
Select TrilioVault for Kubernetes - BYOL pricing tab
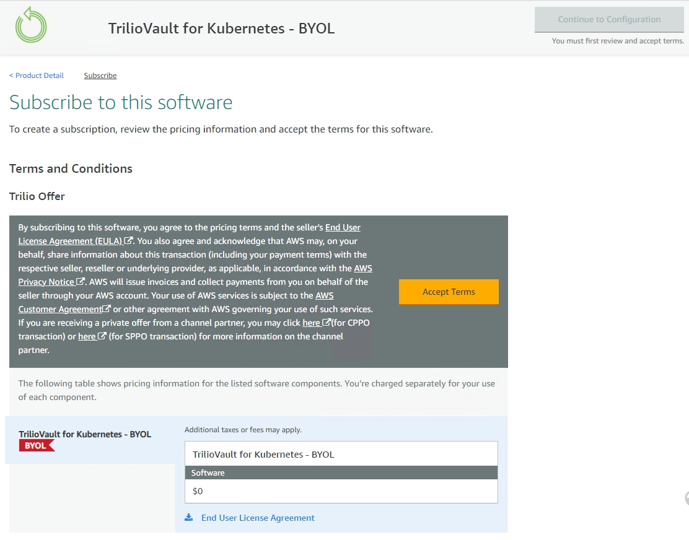coord(85,434)
